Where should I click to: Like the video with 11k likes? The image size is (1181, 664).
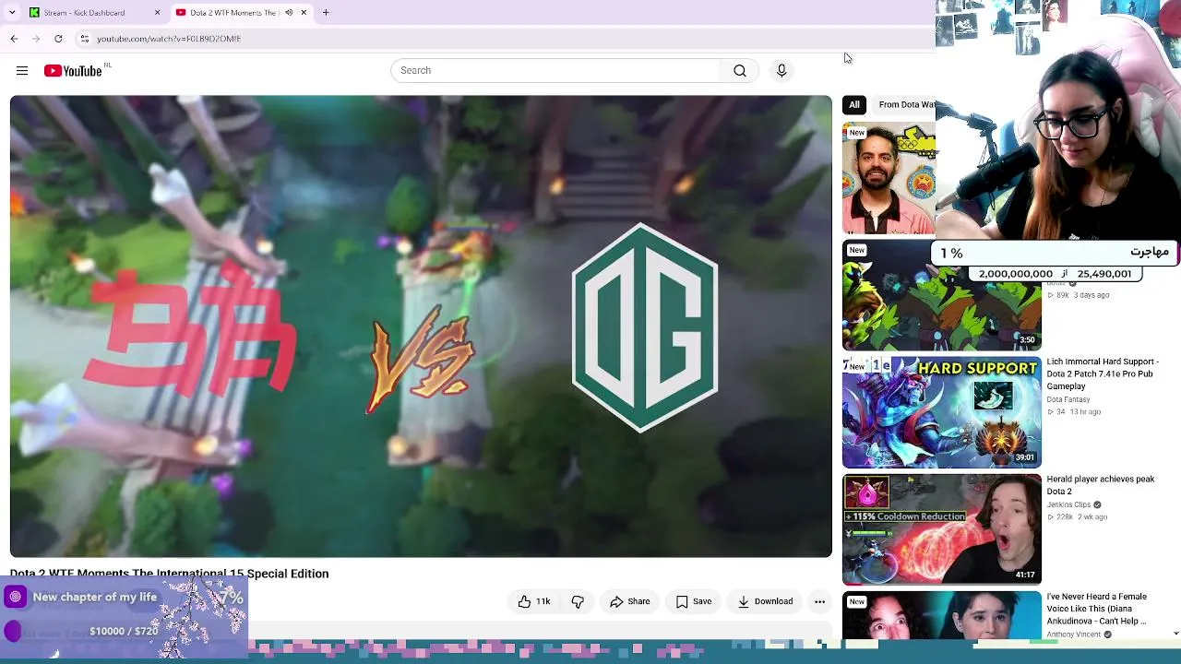pos(534,601)
